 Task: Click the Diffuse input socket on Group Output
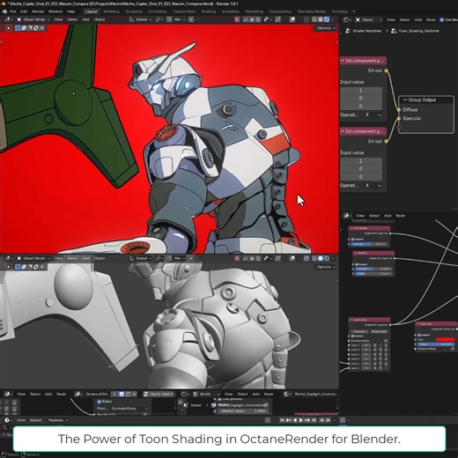(399, 110)
